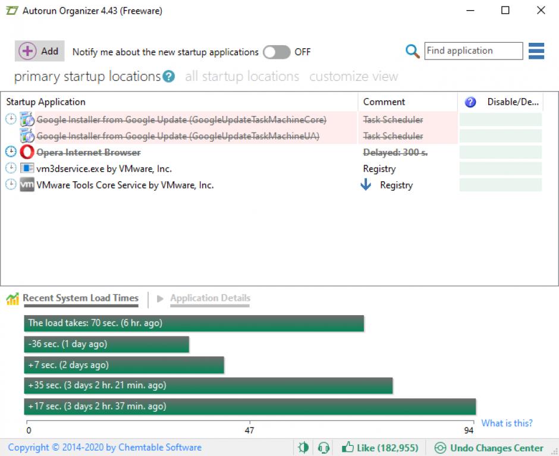The width and height of the screenshot is (559, 456).
Task: Click the Disable/Delete bar for Opera row
Action: click(x=501, y=152)
